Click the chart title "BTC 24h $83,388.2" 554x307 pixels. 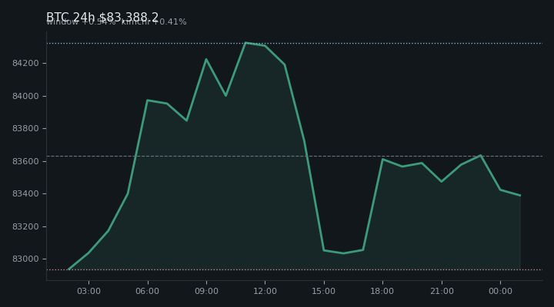pos(102,18)
